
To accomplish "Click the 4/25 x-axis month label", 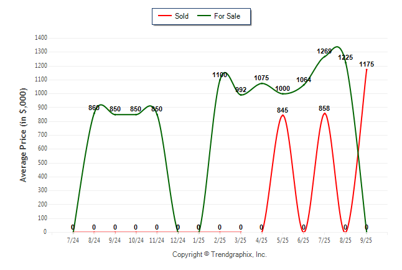I will [262, 240].
